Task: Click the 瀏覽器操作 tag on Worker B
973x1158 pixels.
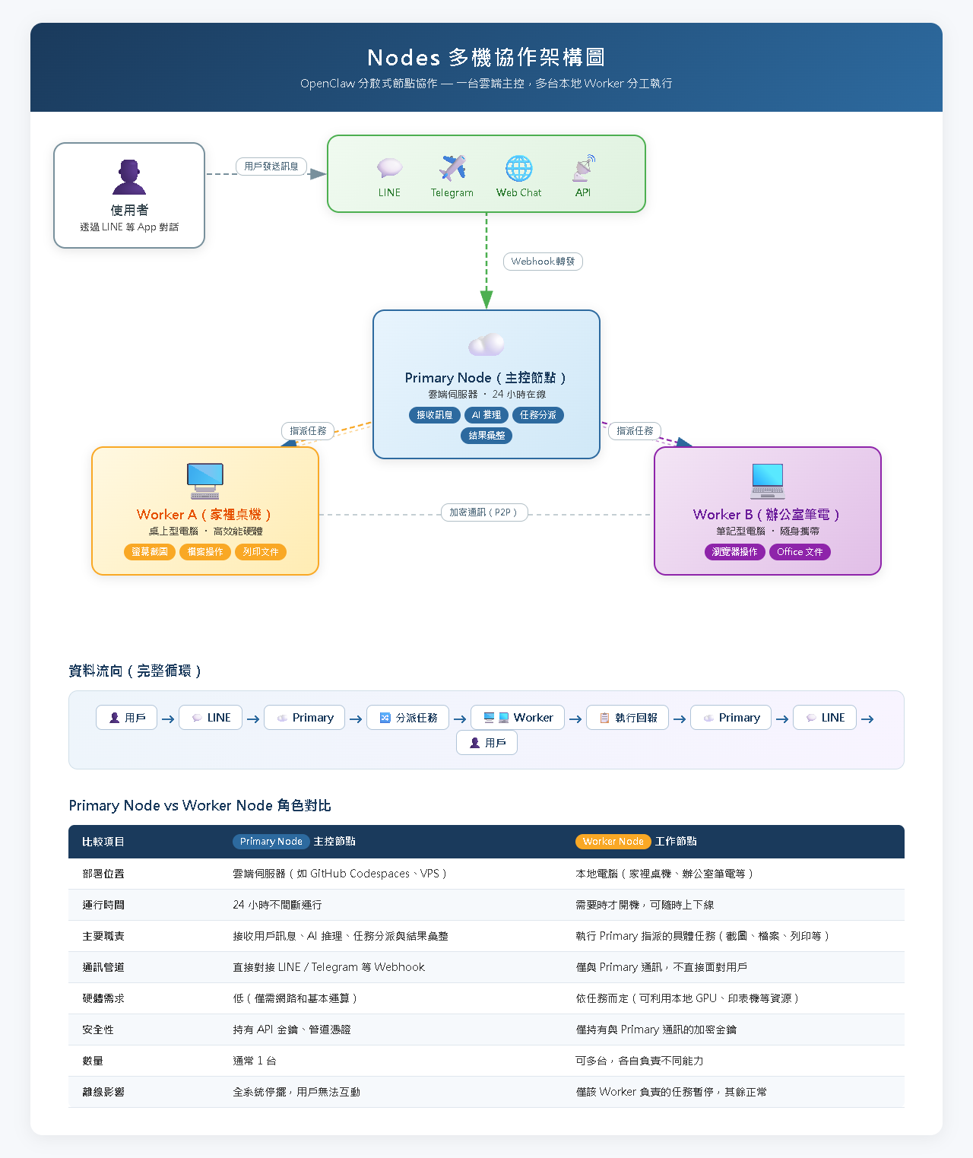Action: pyautogui.click(x=735, y=552)
